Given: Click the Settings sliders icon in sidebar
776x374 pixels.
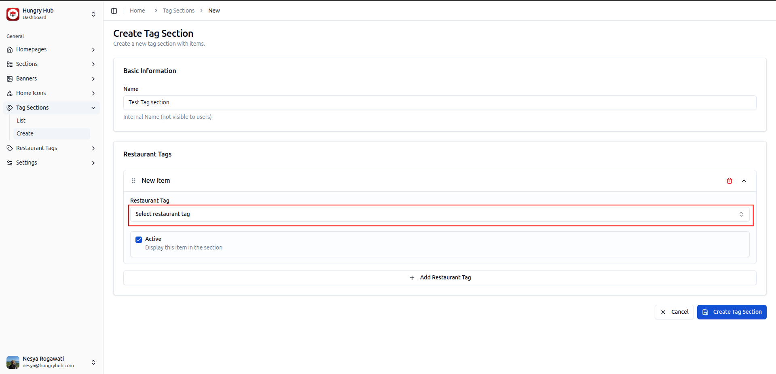Looking at the screenshot, I should pos(10,163).
